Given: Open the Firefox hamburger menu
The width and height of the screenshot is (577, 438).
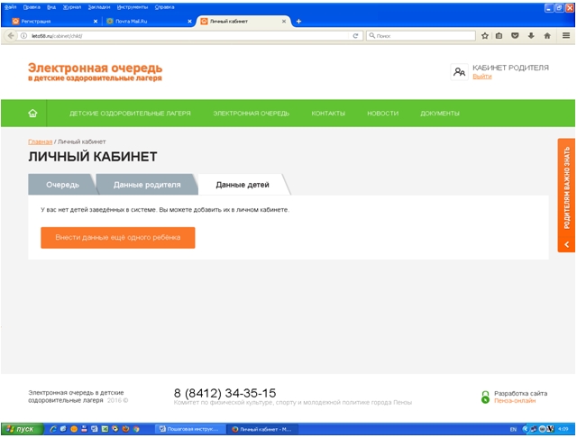Looking at the screenshot, I should point(566,36).
